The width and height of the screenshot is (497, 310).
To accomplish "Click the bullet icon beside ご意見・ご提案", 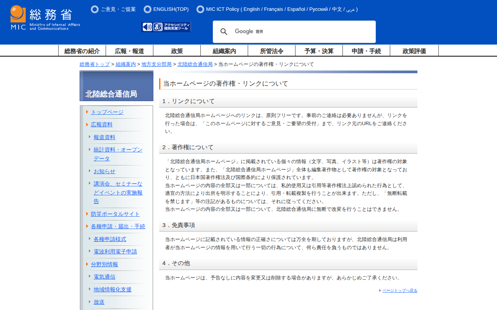I will 95,9.
